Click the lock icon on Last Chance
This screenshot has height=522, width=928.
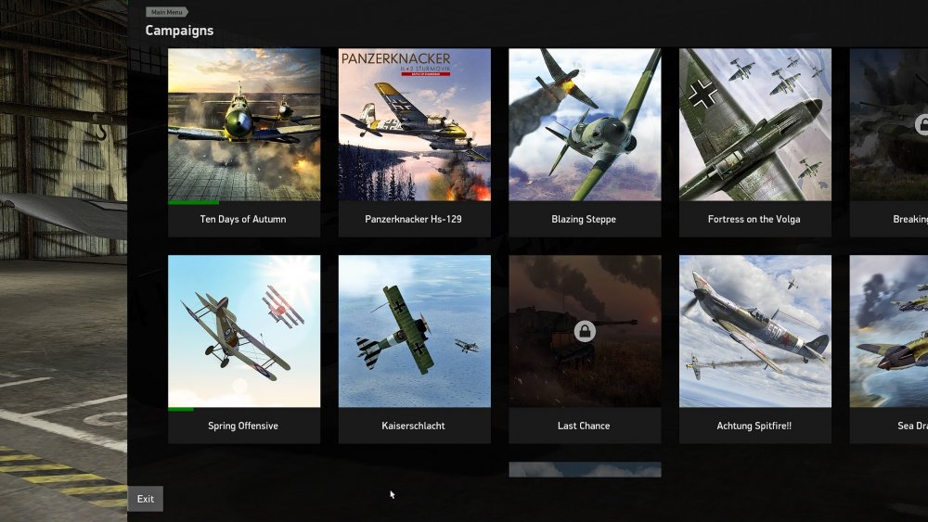point(585,331)
